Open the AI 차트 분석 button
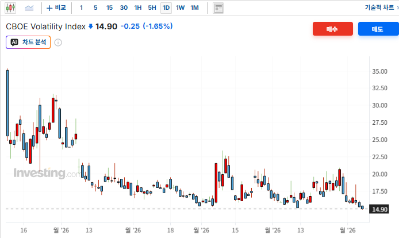Screen dimensions: 399x238 click(28, 43)
